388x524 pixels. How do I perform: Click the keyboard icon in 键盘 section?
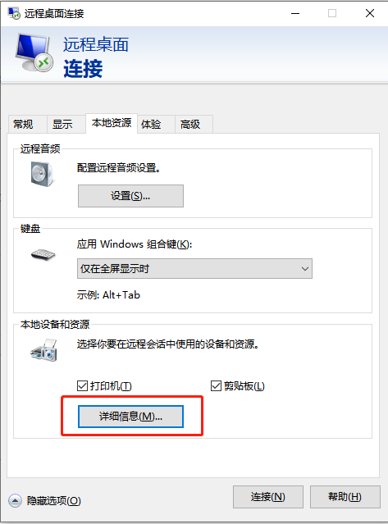click(x=43, y=255)
